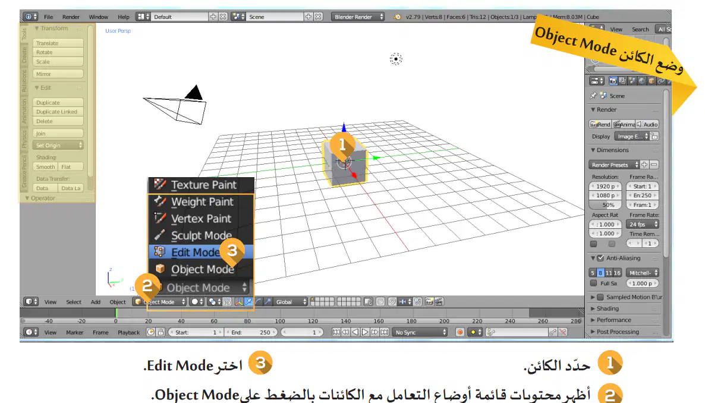Enable the translate manipulator arrow
The height and width of the screenshot is (403, 705).
[248, 302]
